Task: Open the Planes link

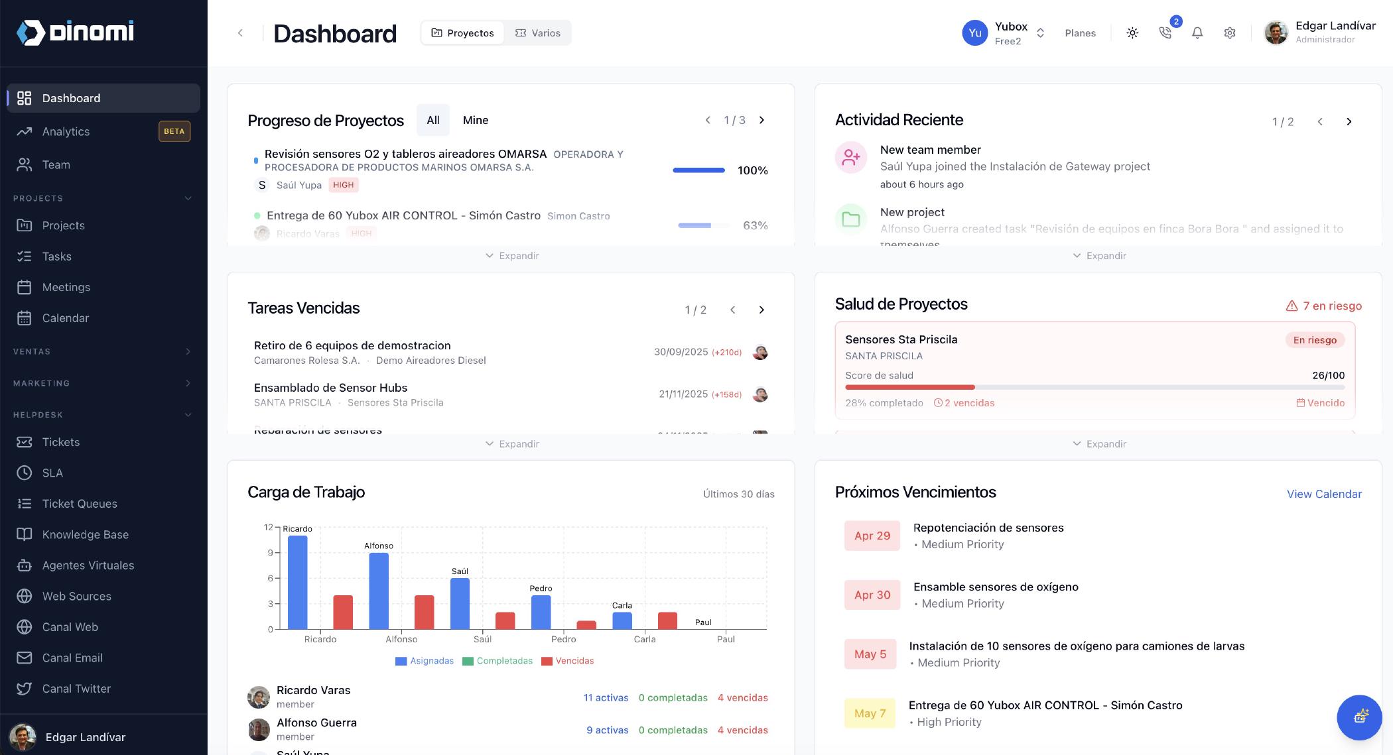Action: pos(1080,33)
